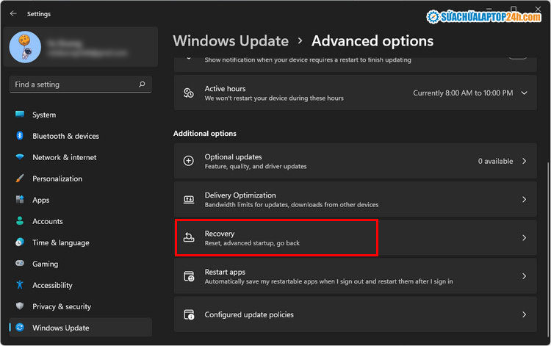Open Privacy & security category
Image resolution: width=551 pixels, height=346 pixels.
(81, 306)
